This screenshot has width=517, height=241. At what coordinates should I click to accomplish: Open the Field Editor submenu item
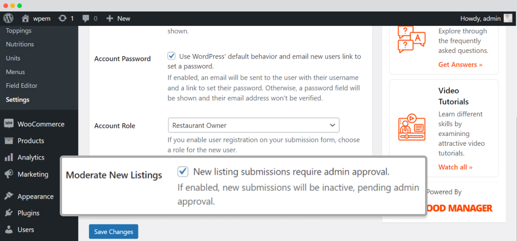(22, 85)
